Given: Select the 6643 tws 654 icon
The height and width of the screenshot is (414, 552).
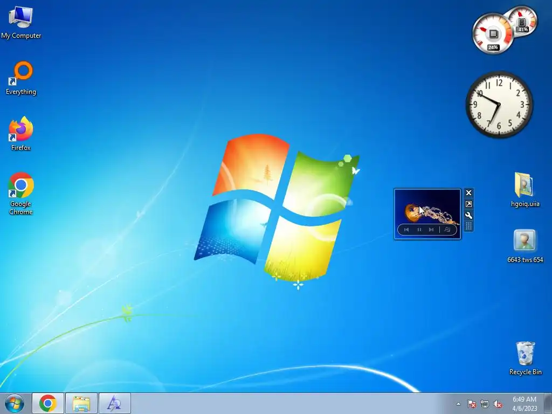Looking at the screenshot, I should coord(525,246).
